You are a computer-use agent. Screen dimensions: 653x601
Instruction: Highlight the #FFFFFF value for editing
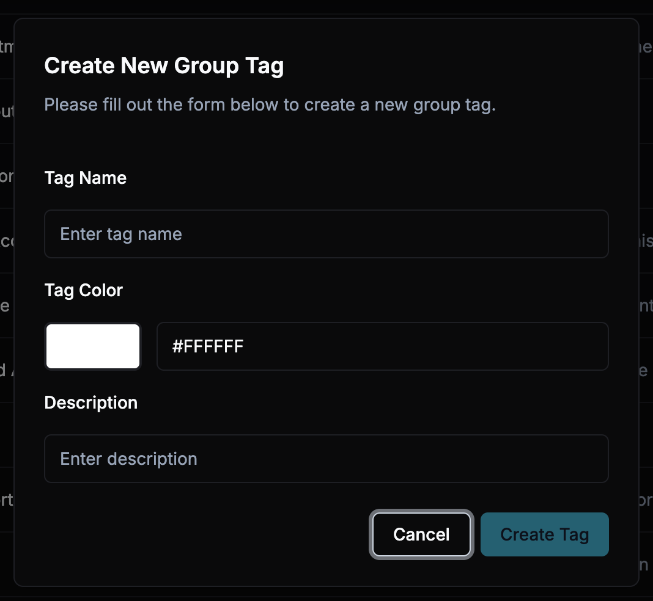tap(383, 346)
